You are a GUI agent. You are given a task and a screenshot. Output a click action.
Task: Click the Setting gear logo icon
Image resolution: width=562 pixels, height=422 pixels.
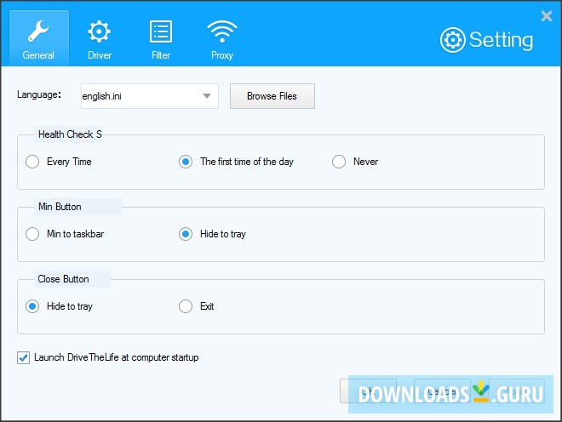[x=453, y=40]
